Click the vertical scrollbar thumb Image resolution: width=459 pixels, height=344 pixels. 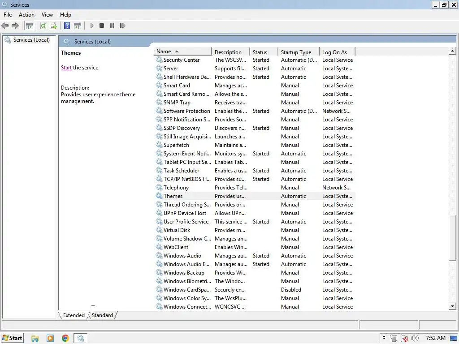(x=452, y=238)
